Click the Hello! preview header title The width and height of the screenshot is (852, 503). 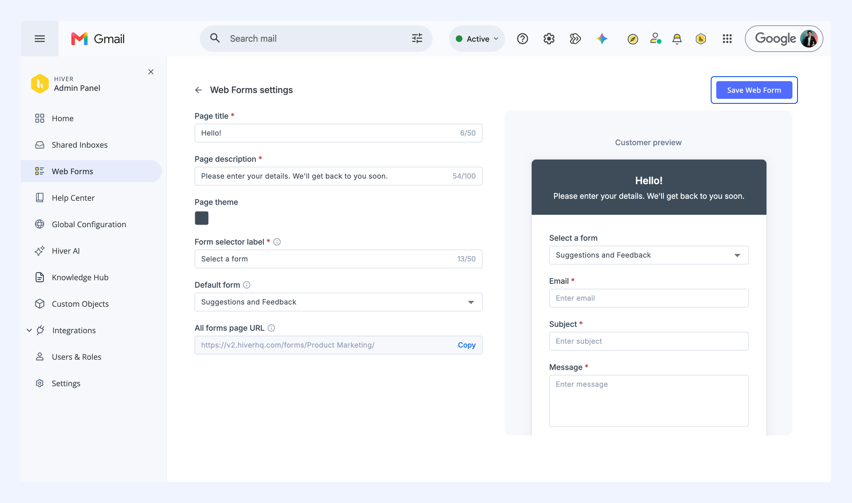[x=649, y=180]
